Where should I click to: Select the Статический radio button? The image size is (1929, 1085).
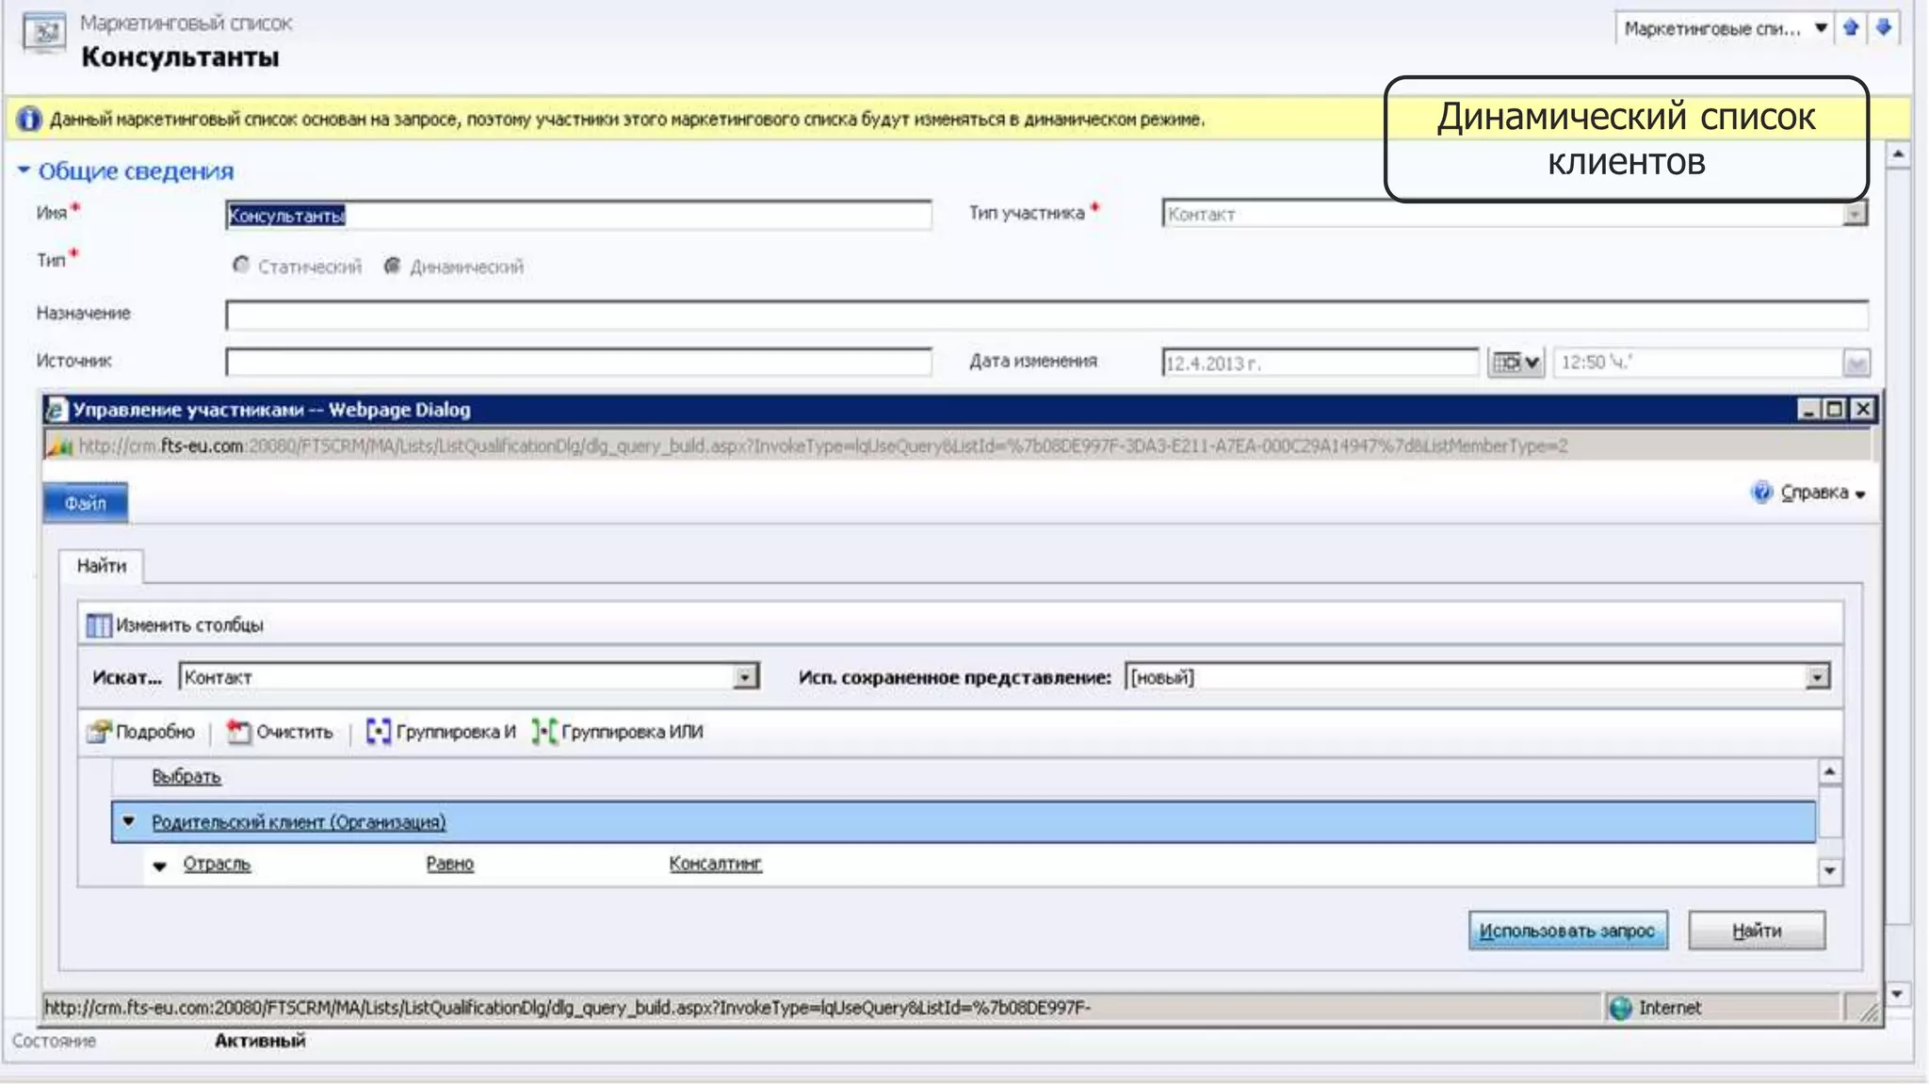241,267
